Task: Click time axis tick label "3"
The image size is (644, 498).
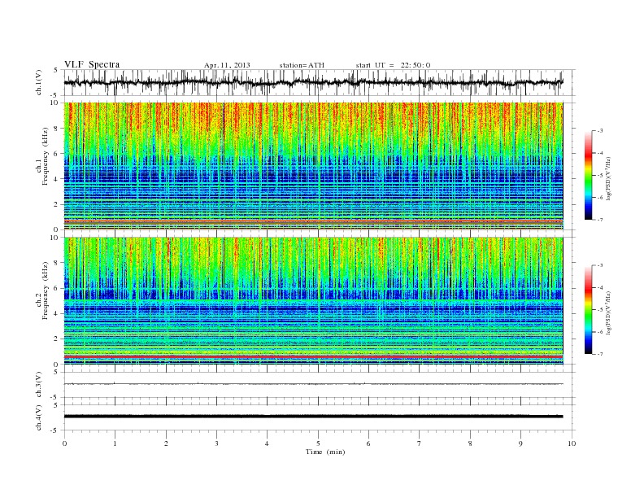Action: (216, 443)
